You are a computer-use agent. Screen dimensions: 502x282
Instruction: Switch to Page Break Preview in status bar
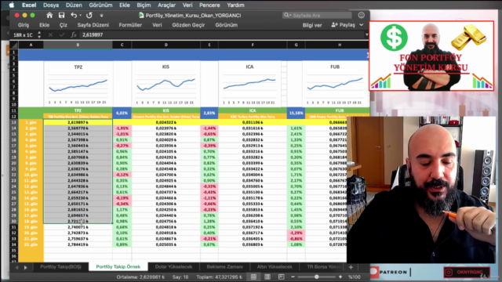click(281, 277)
